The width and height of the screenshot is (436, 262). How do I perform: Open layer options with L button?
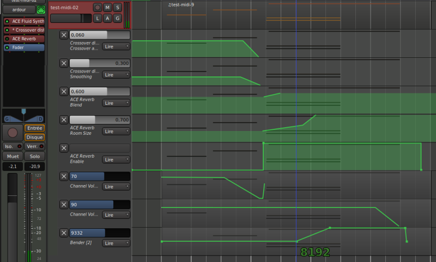click(98, 19)
